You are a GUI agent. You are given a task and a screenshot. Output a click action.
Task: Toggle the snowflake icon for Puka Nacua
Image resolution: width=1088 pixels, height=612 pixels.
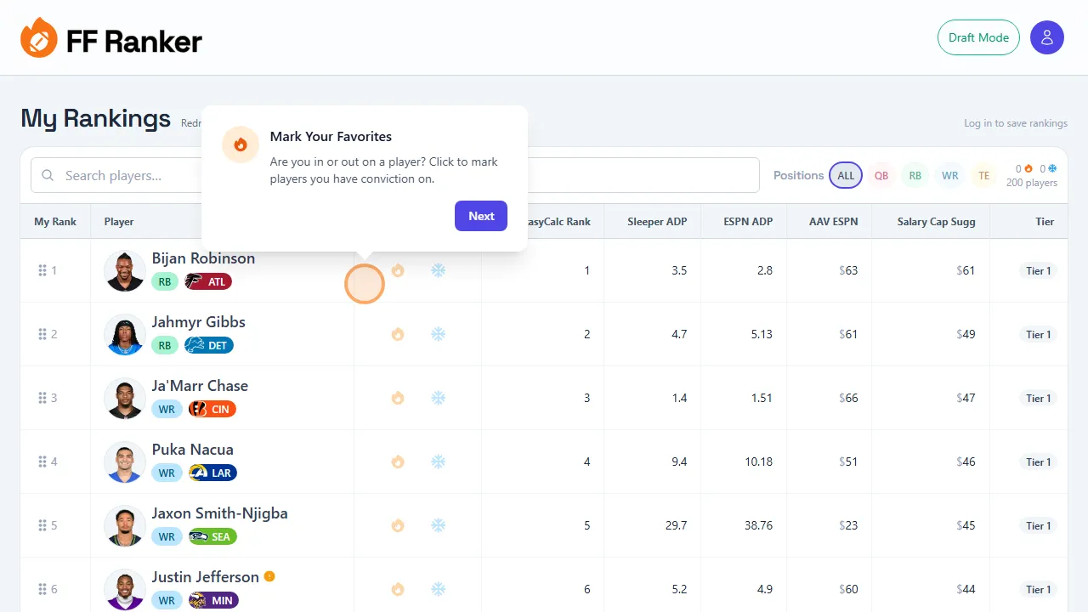point(439,462)
